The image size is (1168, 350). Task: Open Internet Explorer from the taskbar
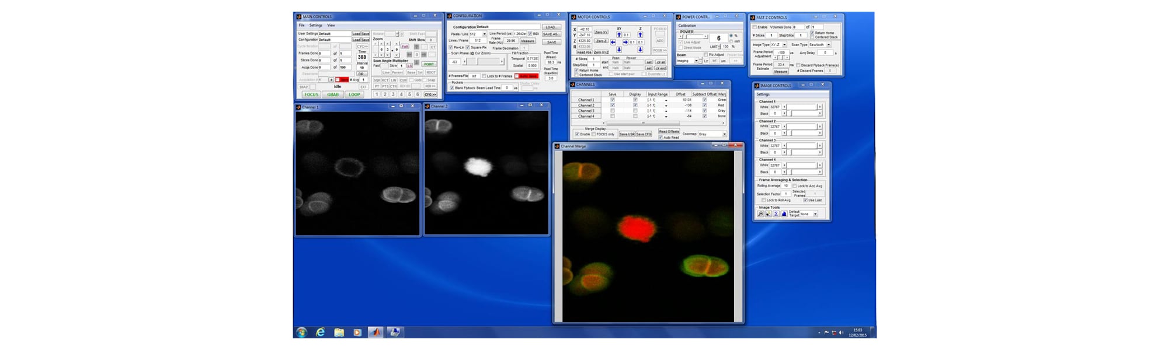coord(320,332)
